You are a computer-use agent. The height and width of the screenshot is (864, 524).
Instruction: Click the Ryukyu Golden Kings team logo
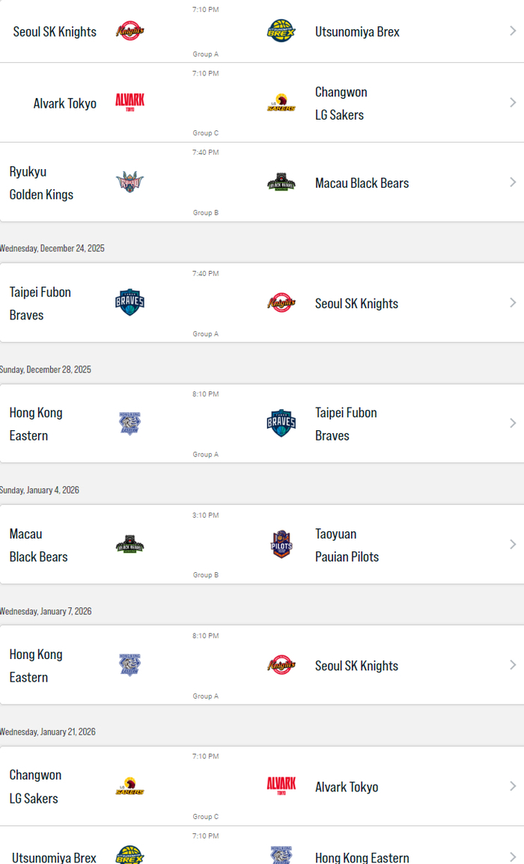[130, 182]
